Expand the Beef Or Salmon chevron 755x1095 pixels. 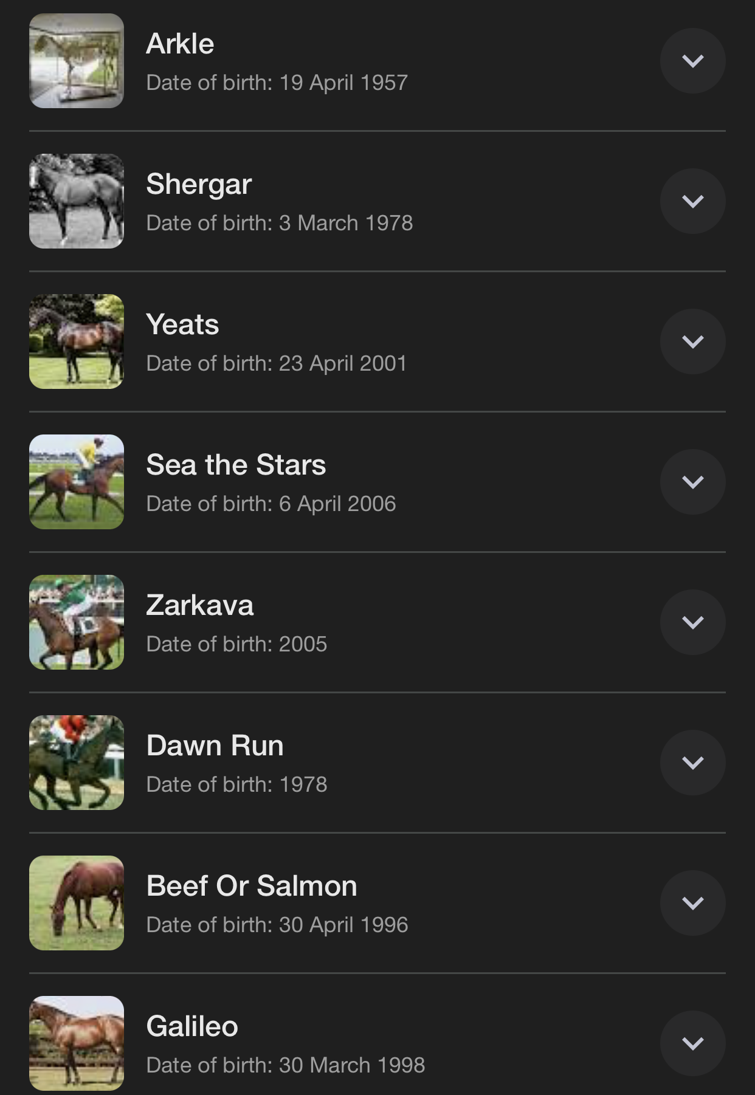(692, 903)
